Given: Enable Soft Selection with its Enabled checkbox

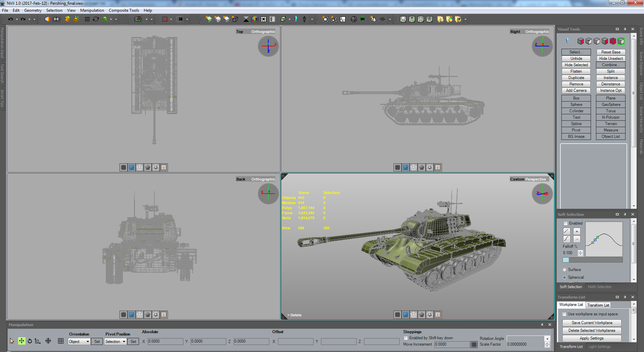Looking at the screenshot, I should tap(565, 223).
